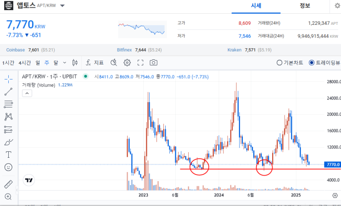Set chart interval to 4시간

25,63
